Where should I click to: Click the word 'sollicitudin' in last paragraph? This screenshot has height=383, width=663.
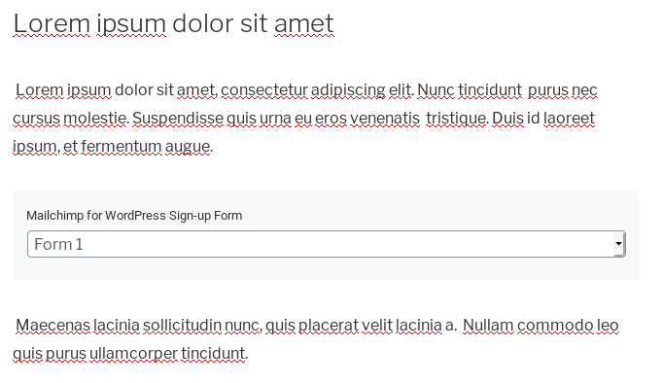[x=182, y=325]
